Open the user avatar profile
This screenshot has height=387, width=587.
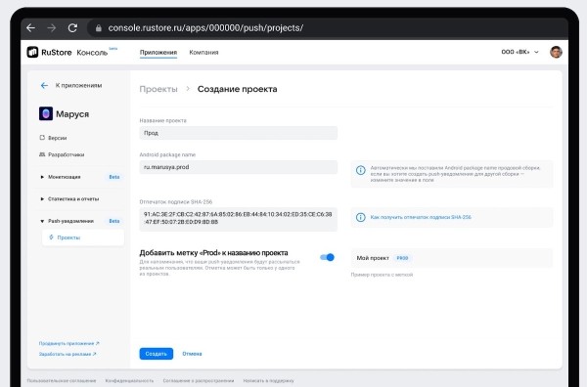(556, 52)
